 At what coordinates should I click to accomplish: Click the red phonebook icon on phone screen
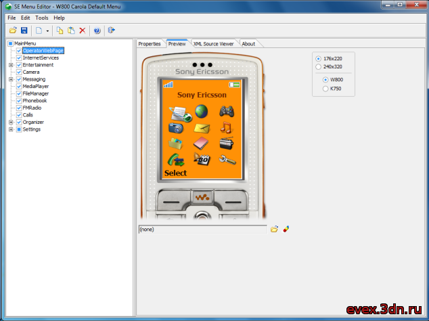coord(201,144)
